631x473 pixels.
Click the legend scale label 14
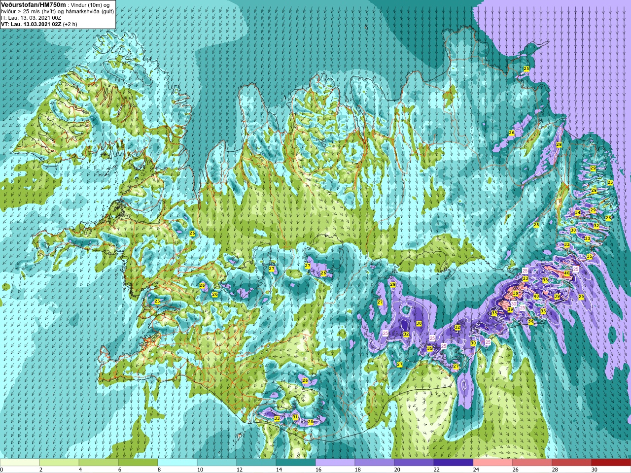[x=279, y=470]
